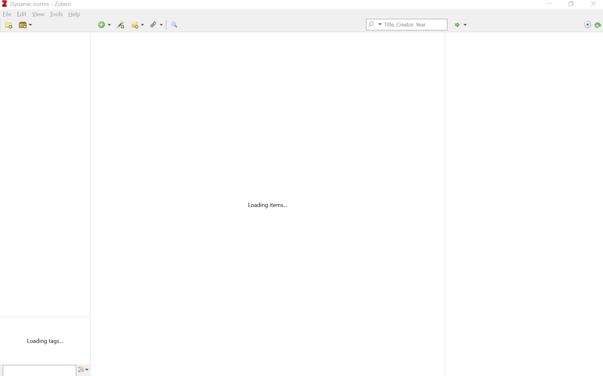
Task: Open the search mode dropdown arrow
Action: tap(380, 24)
